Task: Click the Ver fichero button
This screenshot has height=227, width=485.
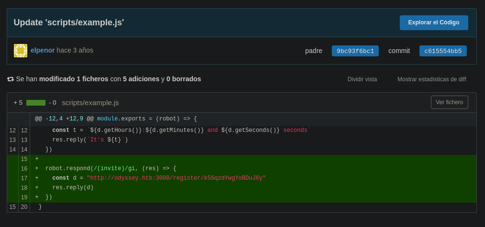Action: 449,102
